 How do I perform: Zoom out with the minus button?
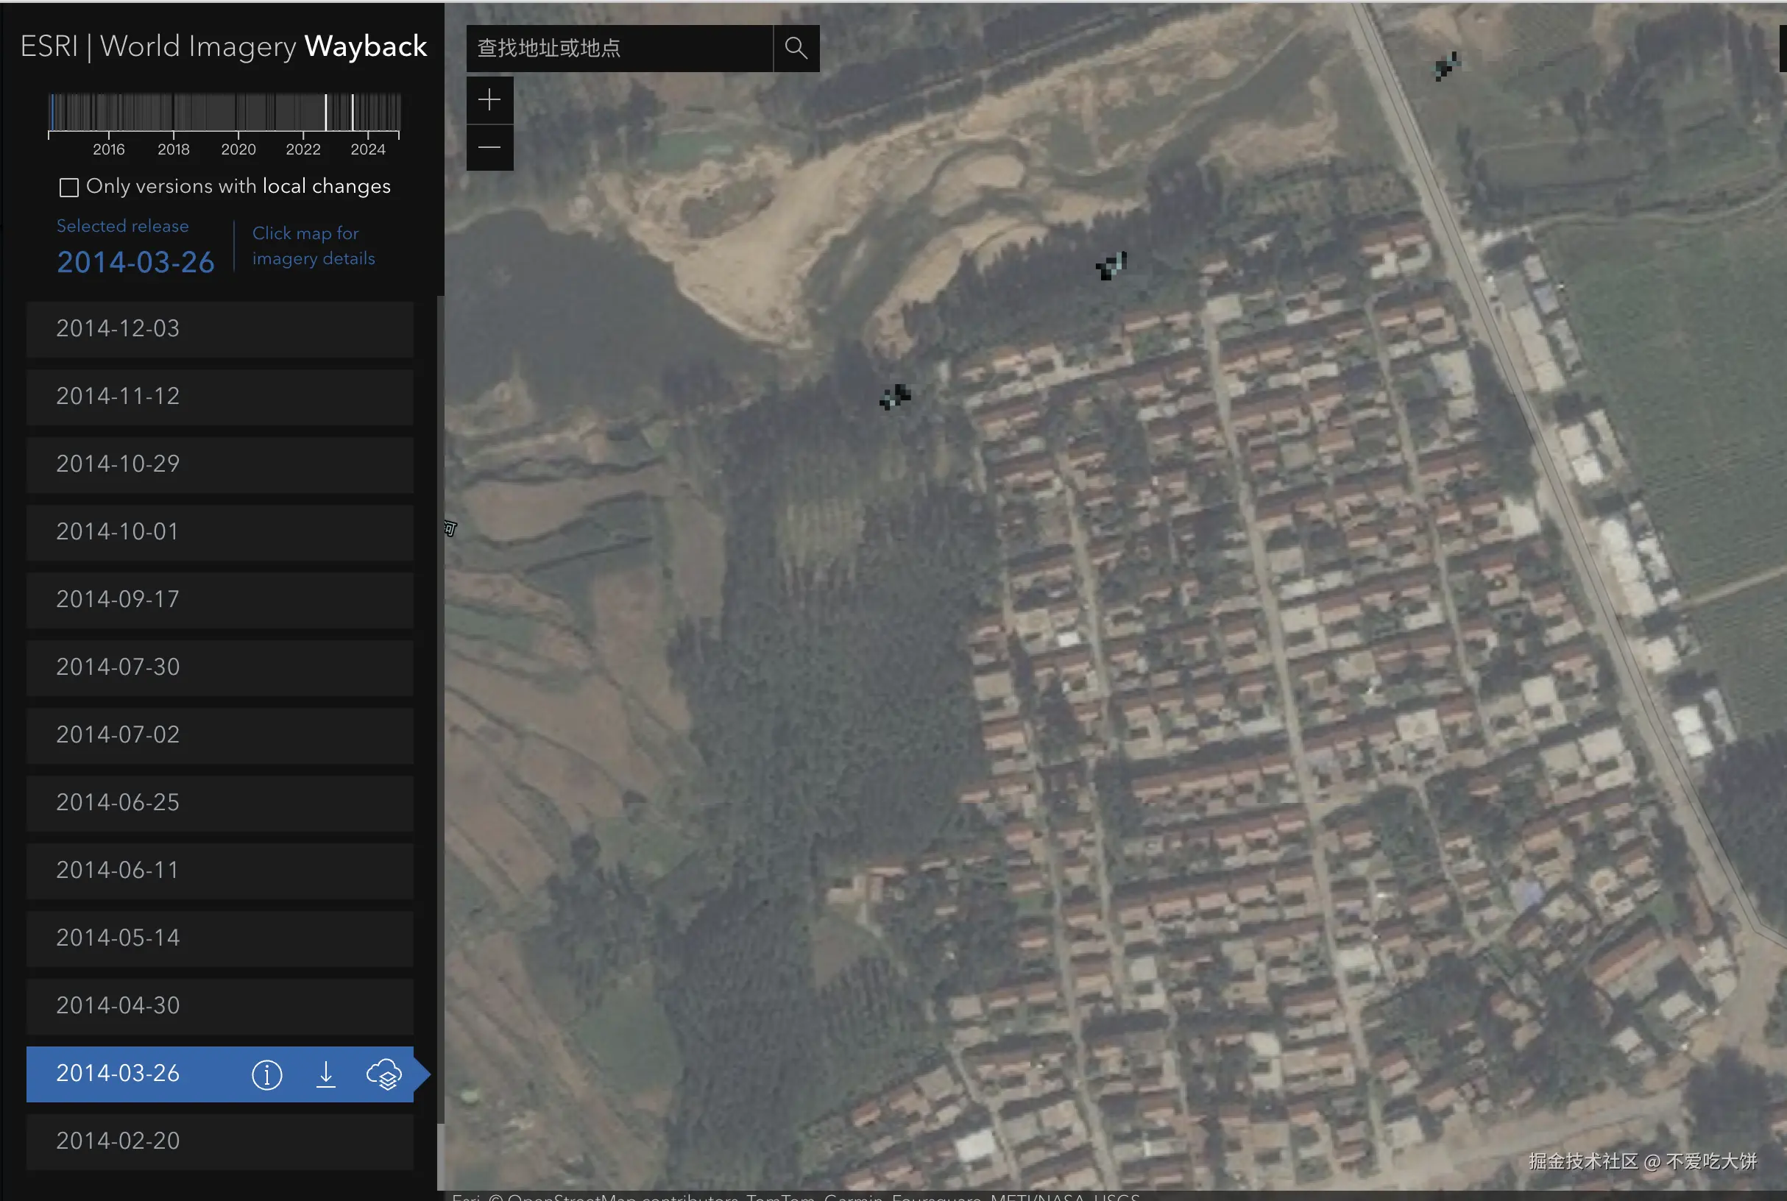point(489,147)
